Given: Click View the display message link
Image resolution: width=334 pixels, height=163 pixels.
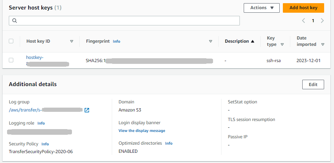Looking at the screenshot, I should pyautogui.click(x=142, y=131).
